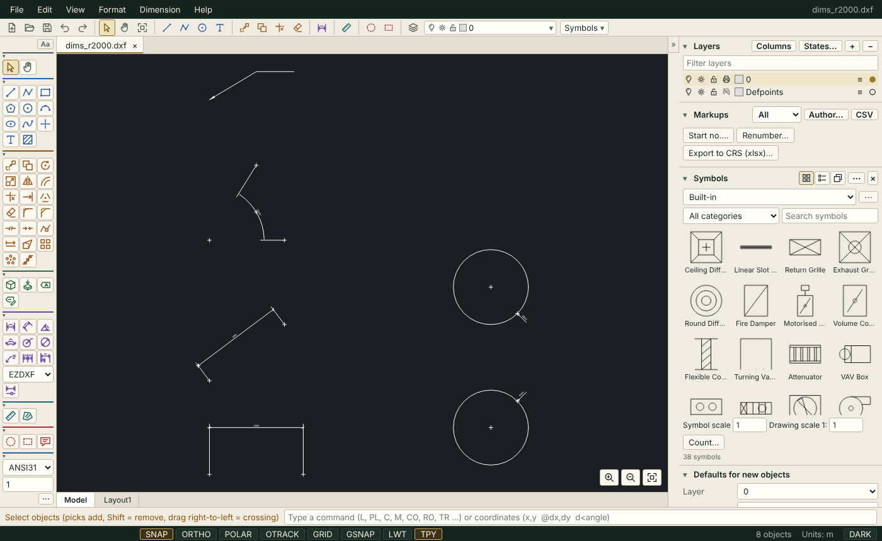
Task: Click the Count... button
Action: tap(704, 442)
